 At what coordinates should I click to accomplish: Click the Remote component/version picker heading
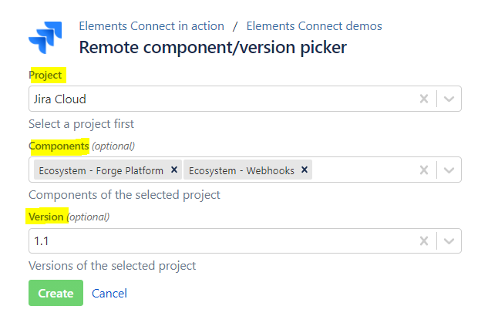pos(213,47)
